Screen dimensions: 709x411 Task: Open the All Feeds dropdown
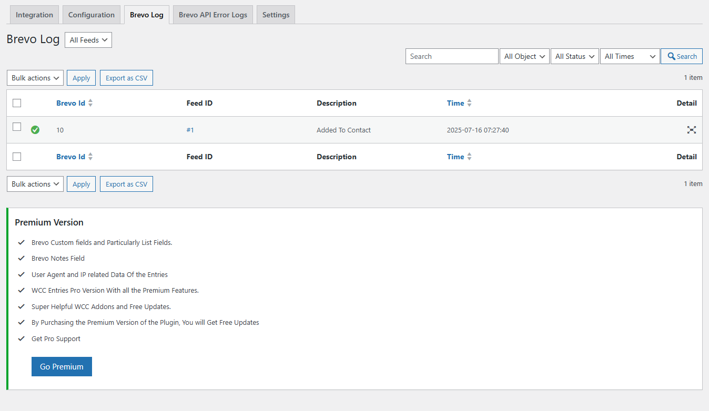(88, 40)
